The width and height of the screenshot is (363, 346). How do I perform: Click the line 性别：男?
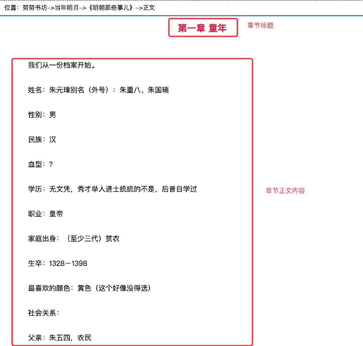click(42, 115)
